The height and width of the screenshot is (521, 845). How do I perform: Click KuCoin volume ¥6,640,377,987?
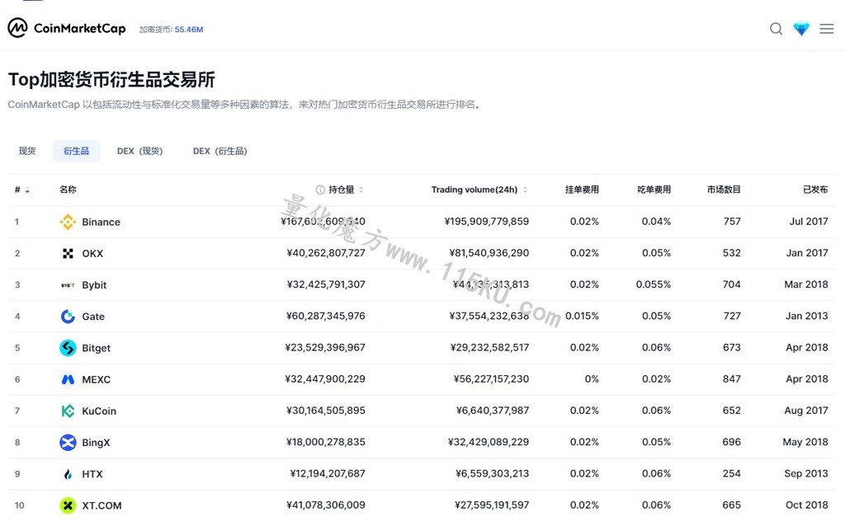(x=493, y=411)
